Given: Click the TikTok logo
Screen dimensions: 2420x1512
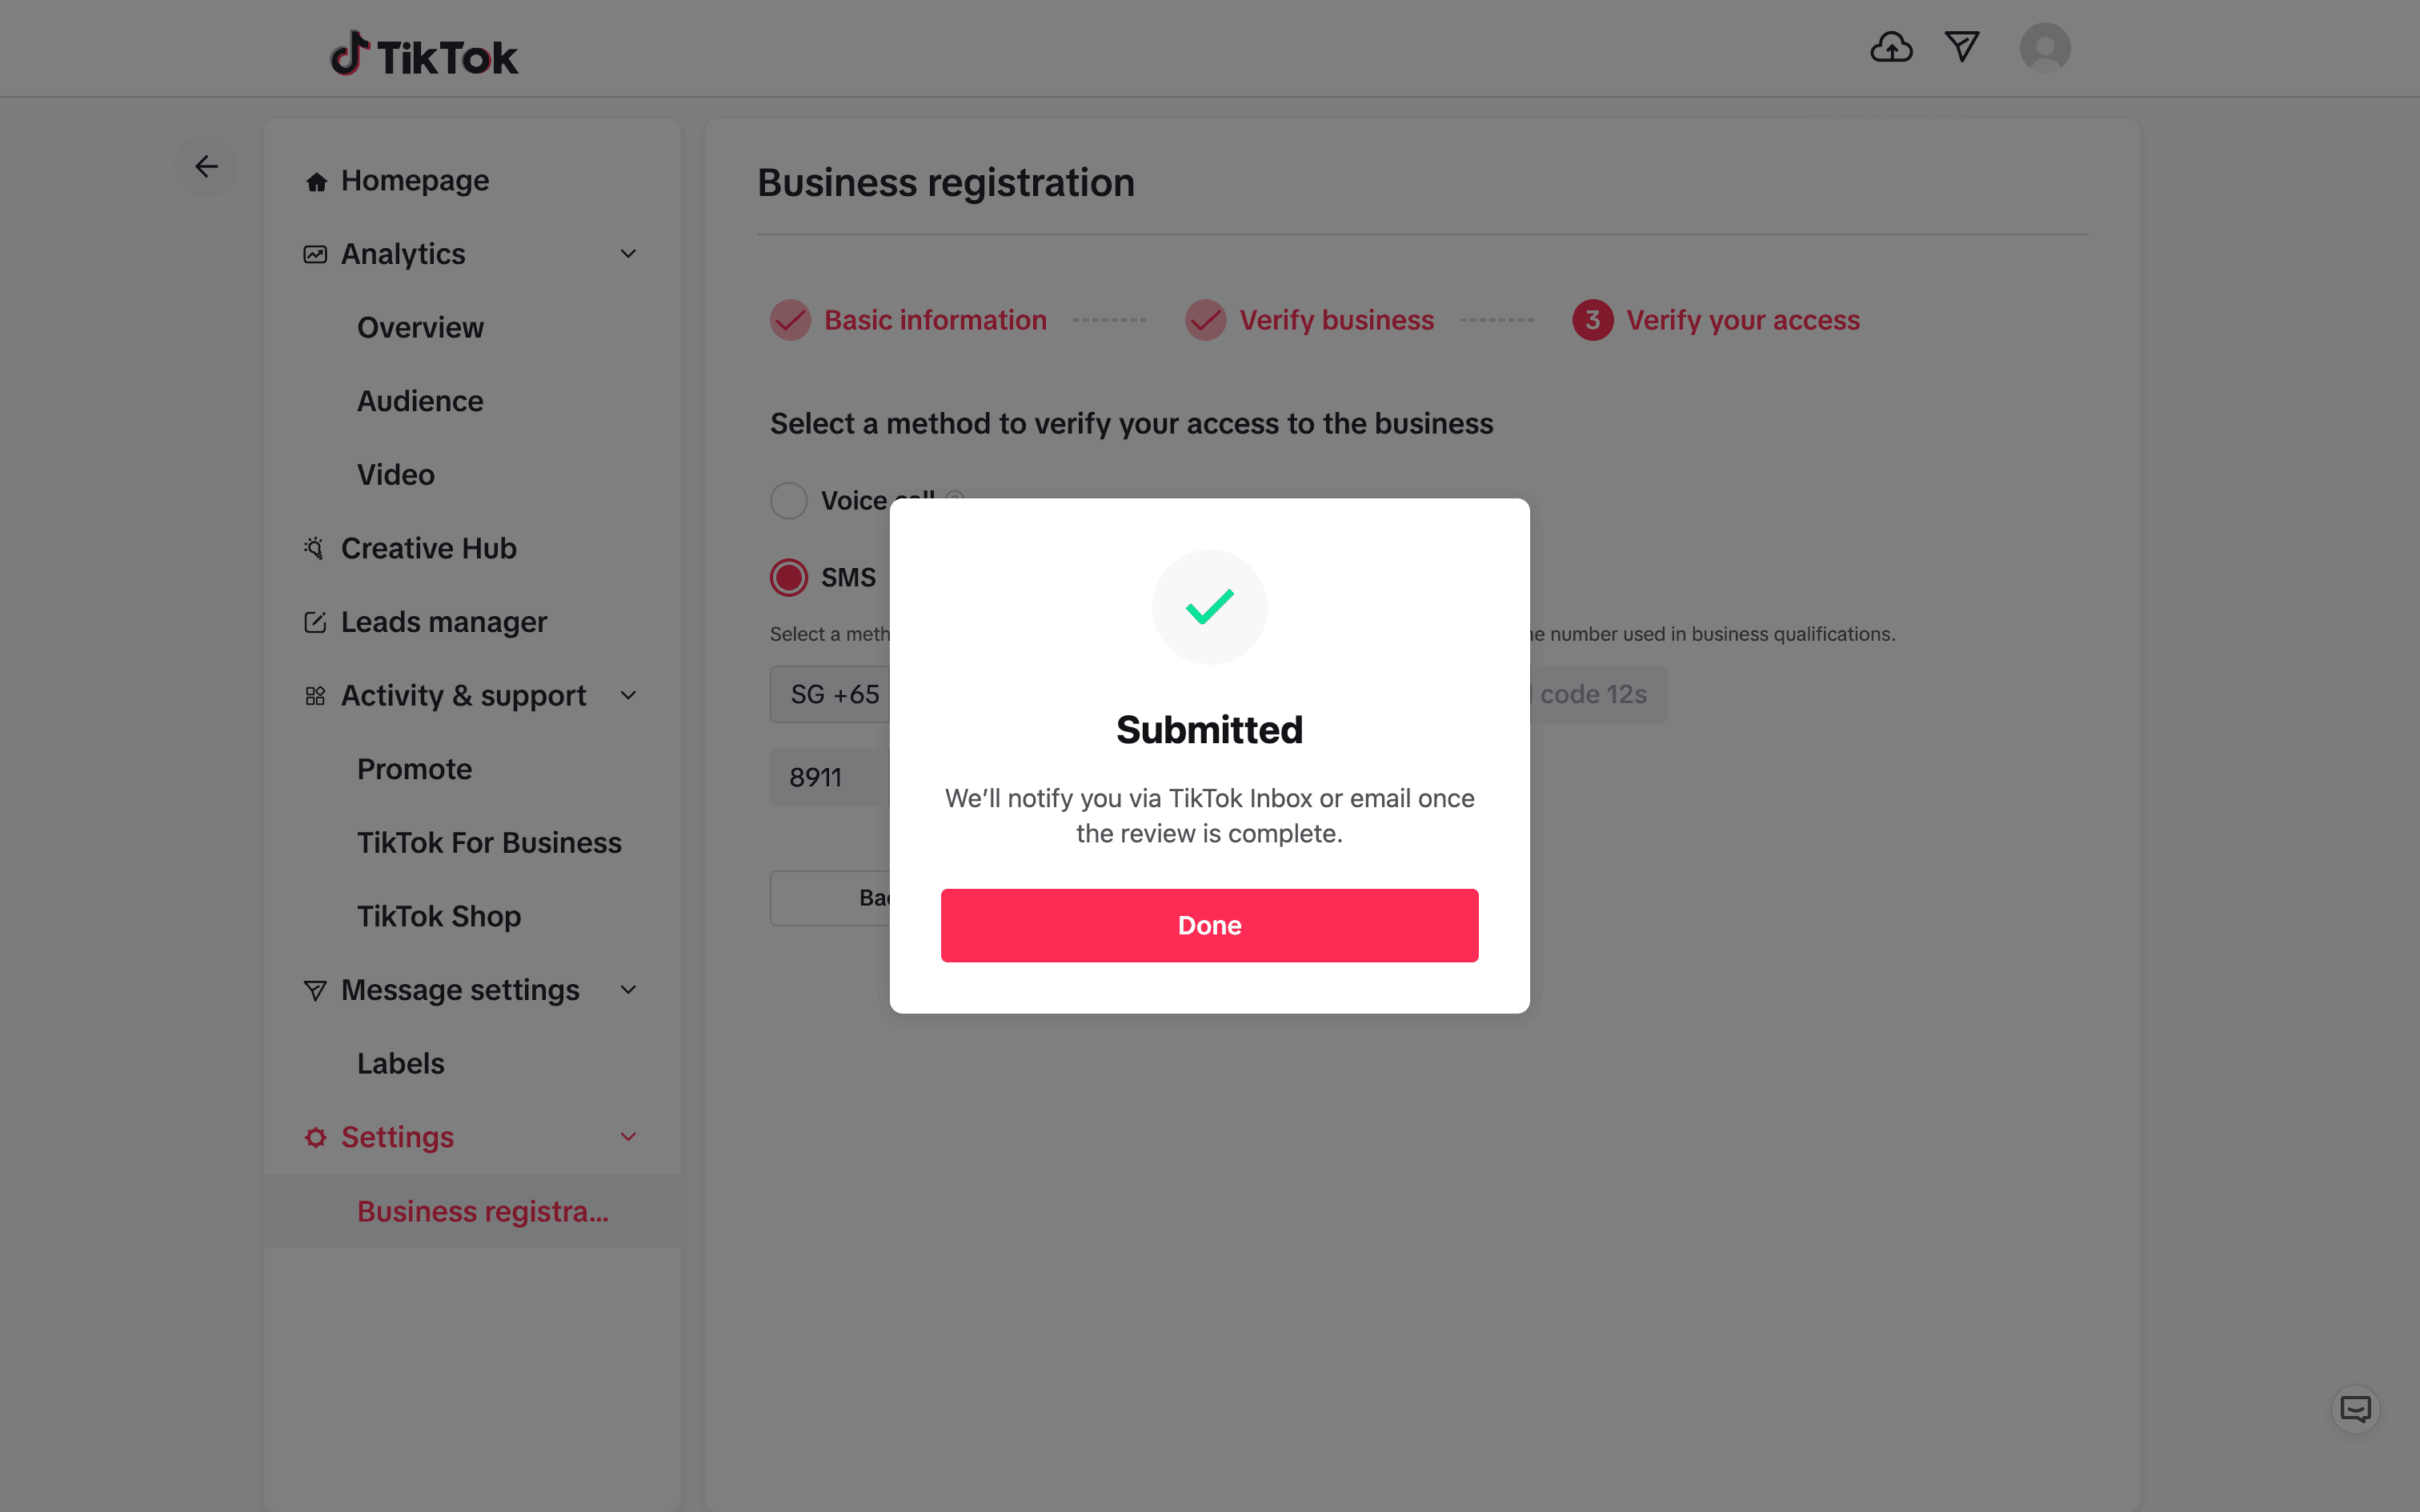Looking at the screenshot, I should click(x=424, y=56).
